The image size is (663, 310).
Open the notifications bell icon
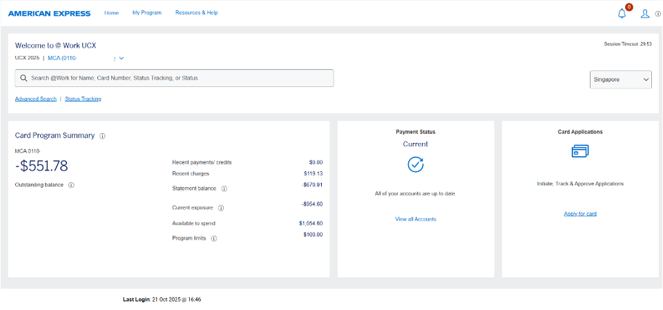[622, 13]
